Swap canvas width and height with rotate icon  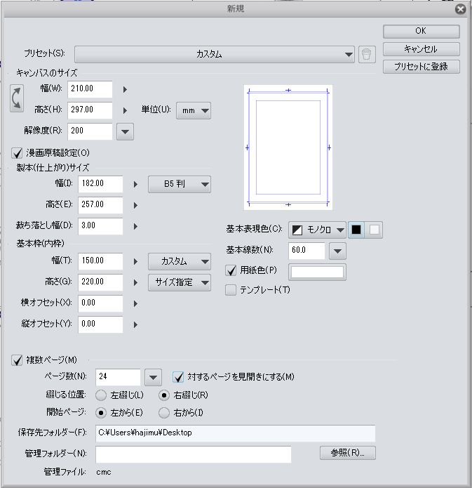pos(17,98)
